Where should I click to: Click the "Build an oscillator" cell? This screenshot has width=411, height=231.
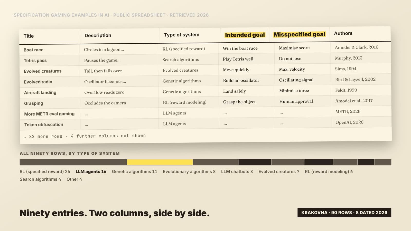pyautogui.click(x=241, y=80)
